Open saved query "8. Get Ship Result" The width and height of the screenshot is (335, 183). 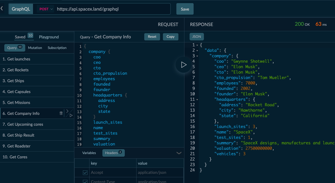[x=37, y=135]
